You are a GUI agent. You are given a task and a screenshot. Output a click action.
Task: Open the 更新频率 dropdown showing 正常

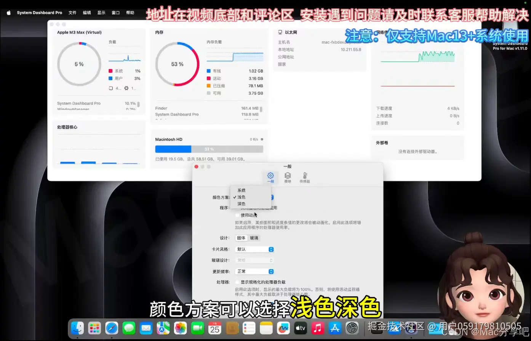pos(254,271)
